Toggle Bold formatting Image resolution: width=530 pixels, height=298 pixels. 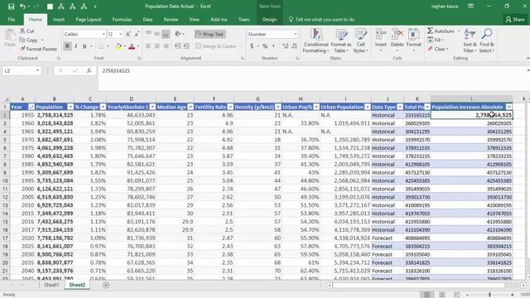(67, 46)
